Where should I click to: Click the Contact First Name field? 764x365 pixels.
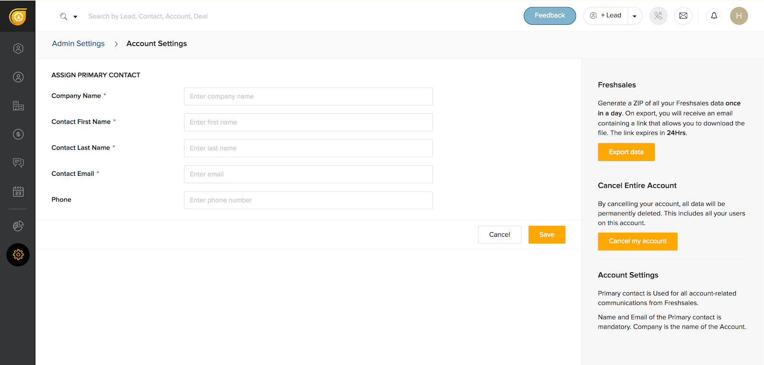[308, 122]
